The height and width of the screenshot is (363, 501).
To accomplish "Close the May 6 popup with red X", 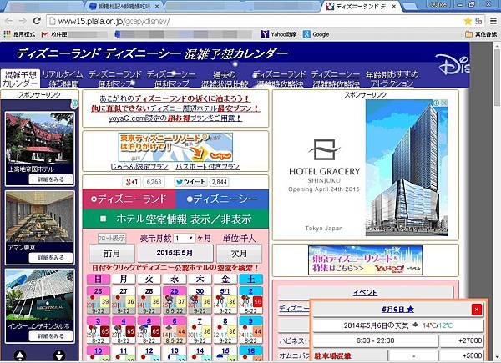I will [x=476, y=310].
